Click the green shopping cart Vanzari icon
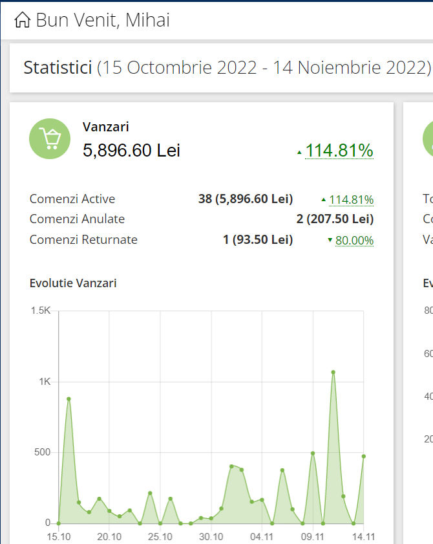 (50, 139)
